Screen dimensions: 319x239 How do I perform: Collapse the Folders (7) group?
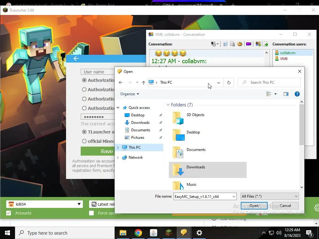[x=168, y=105]
